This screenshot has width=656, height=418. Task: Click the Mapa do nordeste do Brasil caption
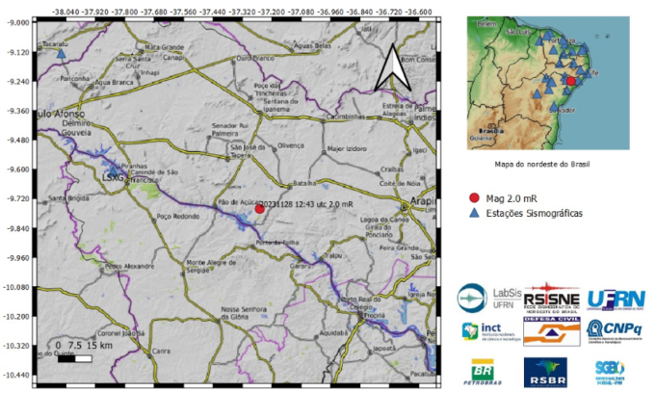click(x=542, y=164)
